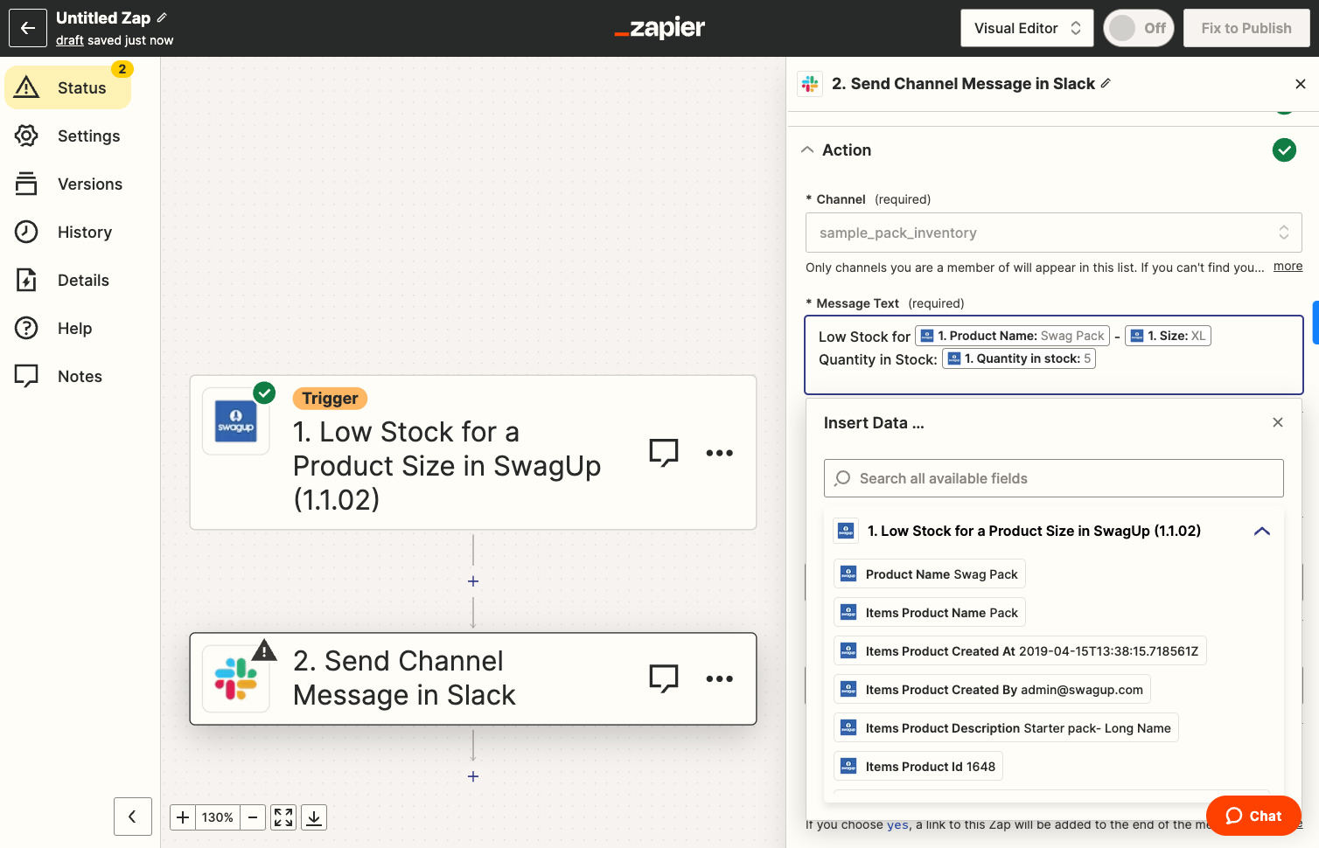Click into the Message Text field

1054,355
